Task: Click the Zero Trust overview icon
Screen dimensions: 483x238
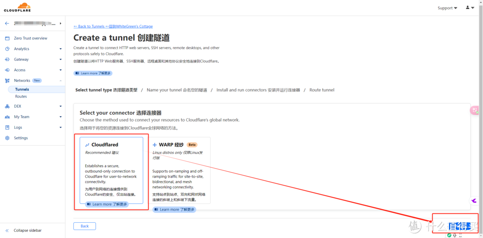Action: click(8, 38)
